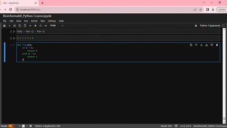The width and height of the screenshot is (227, 128).
Task: Click the blue active cell collapser bar
Action: click(x=5, y=52)
